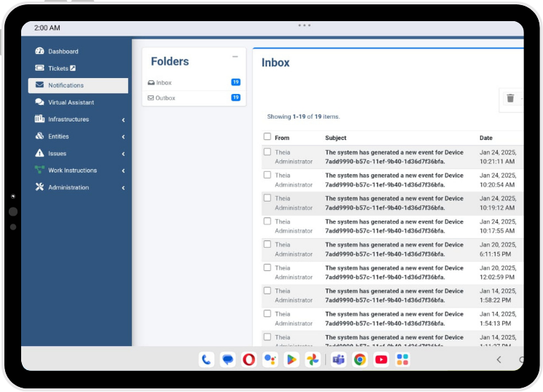Open message subject dated Jan 14 1:58:22 PM
This screenshot has width=543, height=392.
394,295
